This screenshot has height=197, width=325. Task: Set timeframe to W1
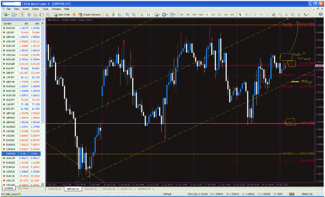click(226, 15)
